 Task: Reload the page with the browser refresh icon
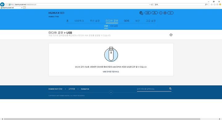pyautogui.click(x=152, y=5)
